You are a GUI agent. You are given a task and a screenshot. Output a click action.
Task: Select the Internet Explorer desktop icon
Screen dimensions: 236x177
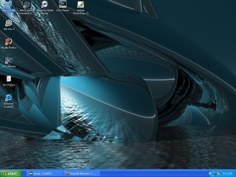click(x=9, y=101)
